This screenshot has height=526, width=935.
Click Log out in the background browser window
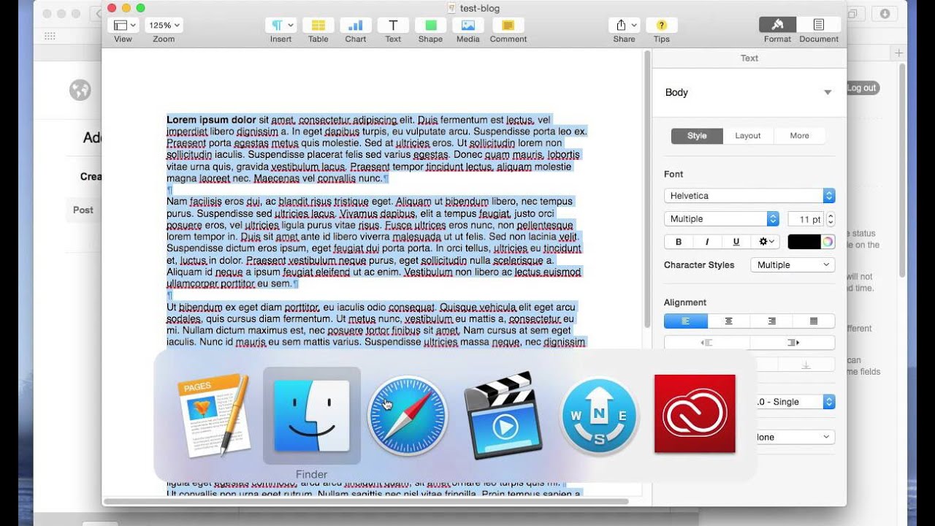[x=862, y=88]
